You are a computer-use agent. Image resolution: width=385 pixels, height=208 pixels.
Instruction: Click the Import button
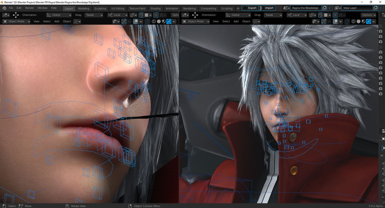267,8
